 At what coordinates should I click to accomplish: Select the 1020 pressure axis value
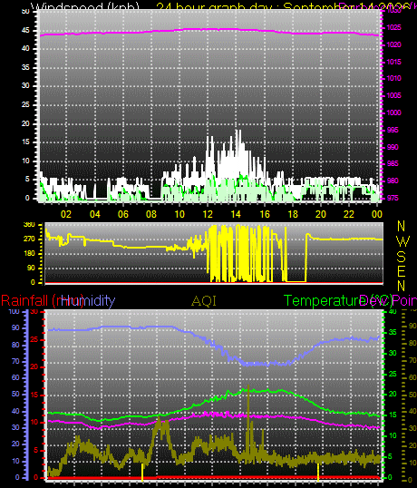tap(393, 44)
